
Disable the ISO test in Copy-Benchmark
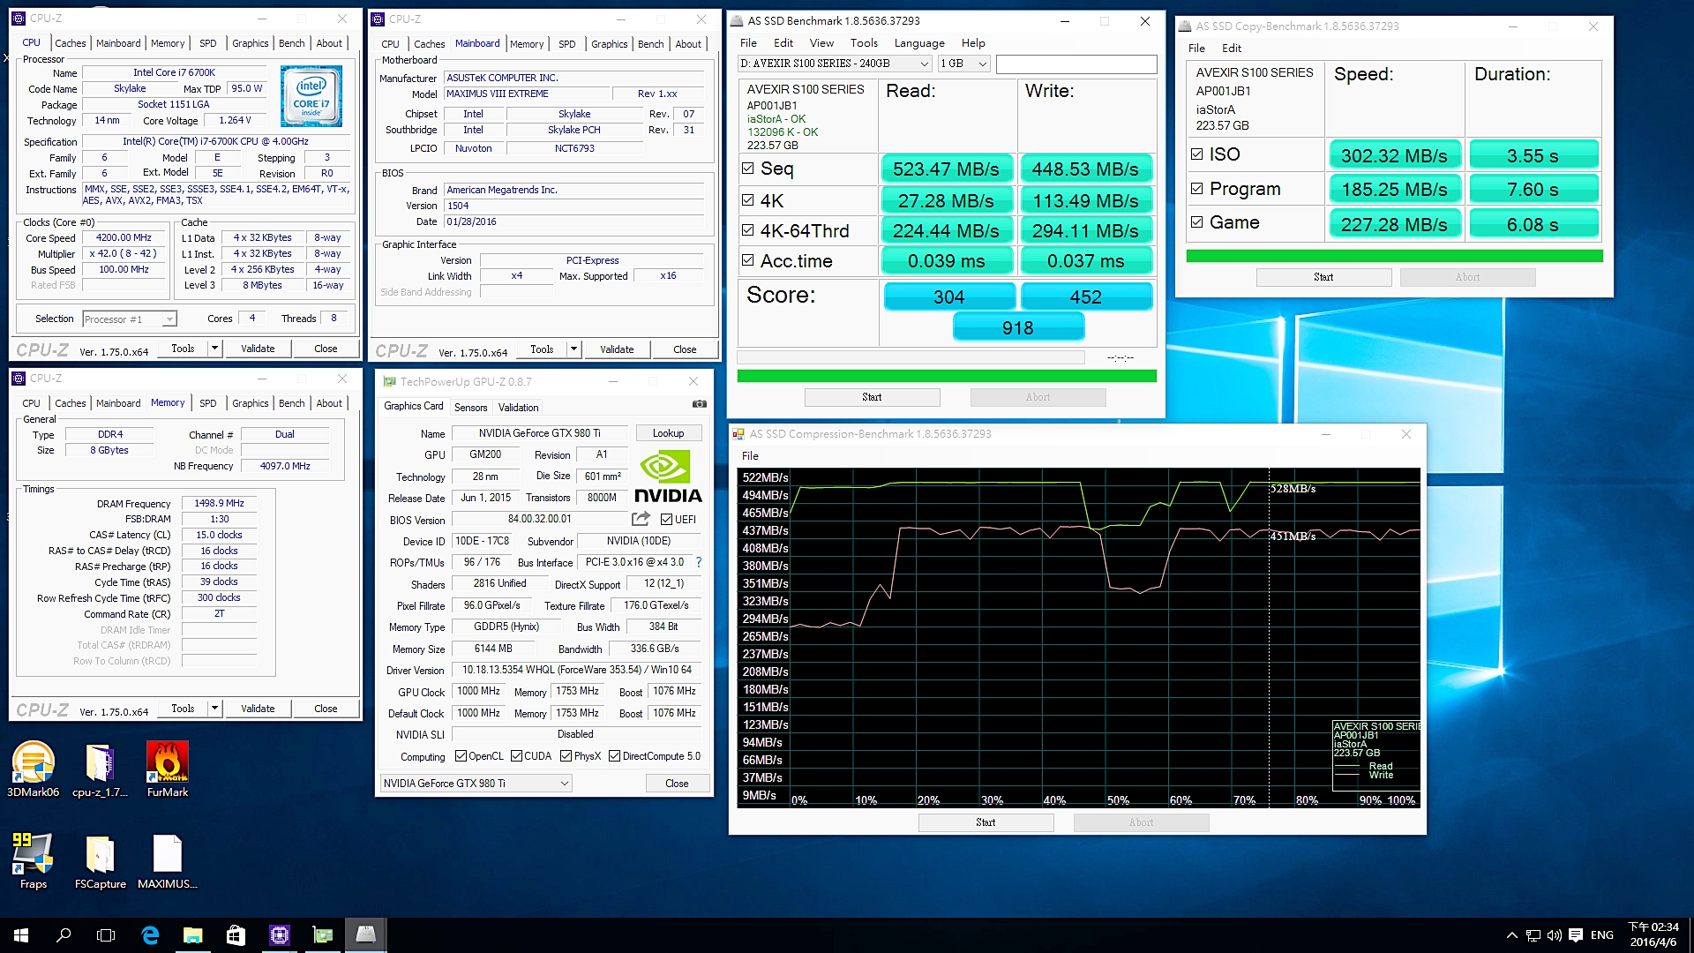tap(1197, 154)
